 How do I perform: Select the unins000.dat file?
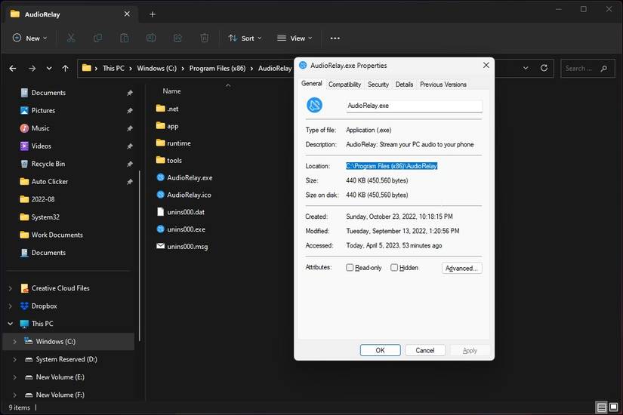point(180,212)
